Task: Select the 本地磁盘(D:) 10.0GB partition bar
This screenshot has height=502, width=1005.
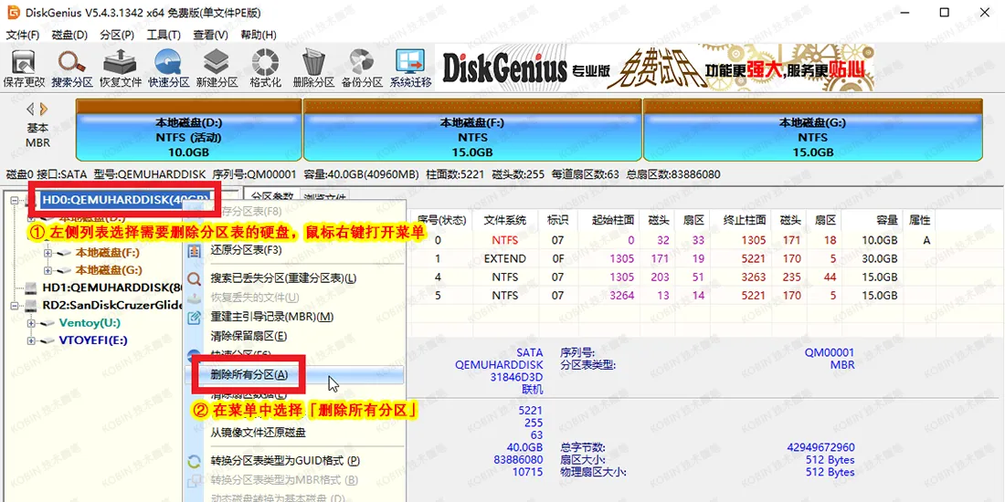Action: coord(188,130)
